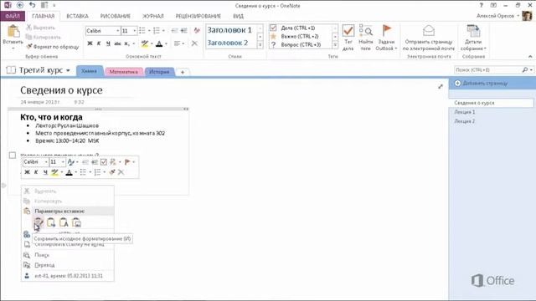Click the ribbon delete X icon
The height and width of the screenshot is (301, 536).
(x=194, y=43)
